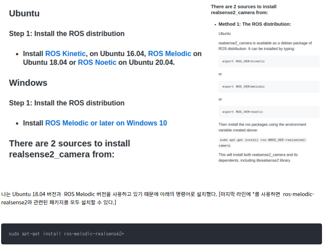Click the 'realsense2_camera is available as a debian package' paragraph
This screenshot has height=247, width=325.
pos(265,46)
